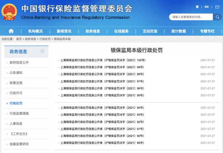The height and width of the screenshot is (153, 223).
Task: Select 行政处罚 in sidebar
Action: 16,103
